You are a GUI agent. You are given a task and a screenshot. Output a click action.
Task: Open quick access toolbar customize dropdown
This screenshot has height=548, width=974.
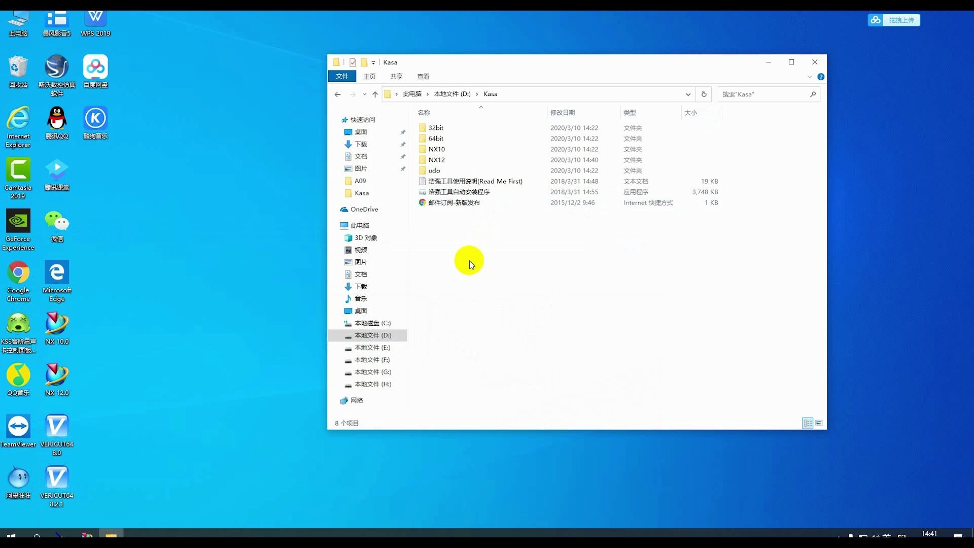pos(373,63)
